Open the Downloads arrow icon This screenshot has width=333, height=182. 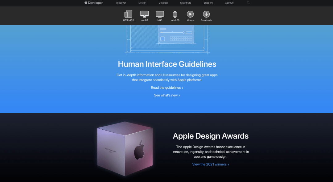pyautogui.click(x=206, y=14)
